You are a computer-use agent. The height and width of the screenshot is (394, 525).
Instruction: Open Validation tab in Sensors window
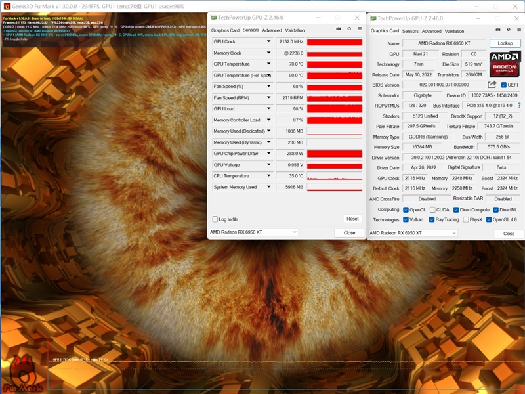click(x=295, y=30)
